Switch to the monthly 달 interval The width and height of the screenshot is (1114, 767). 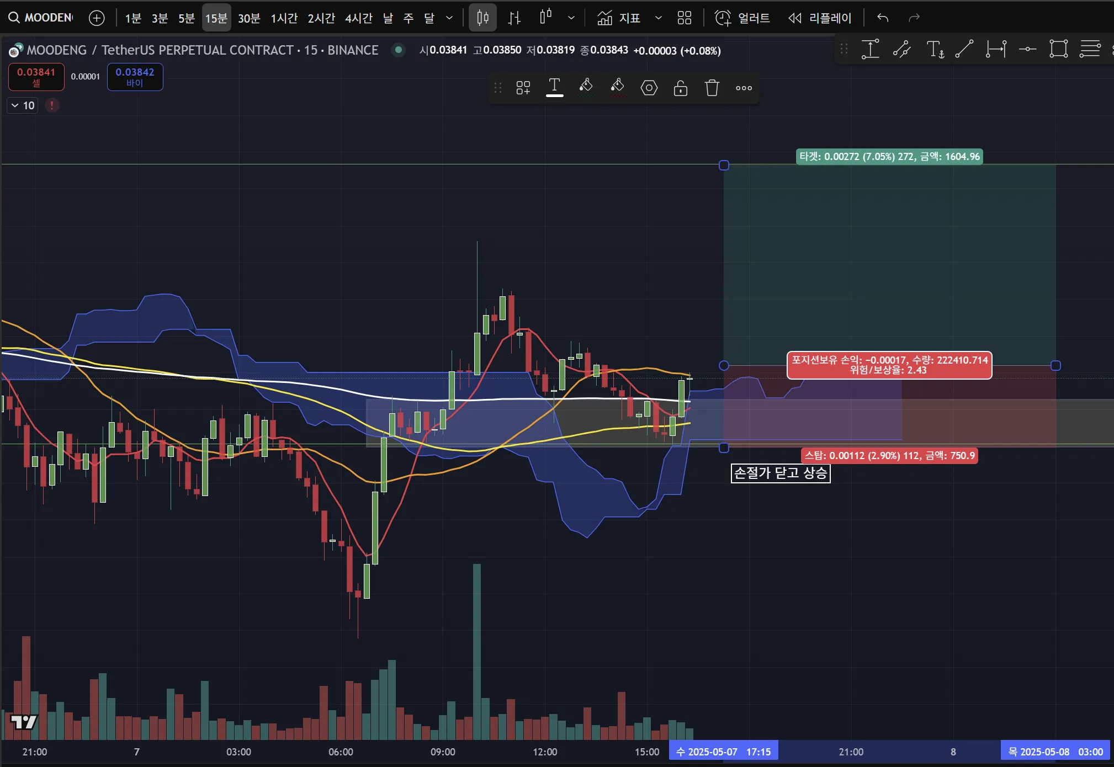point(429,18)
